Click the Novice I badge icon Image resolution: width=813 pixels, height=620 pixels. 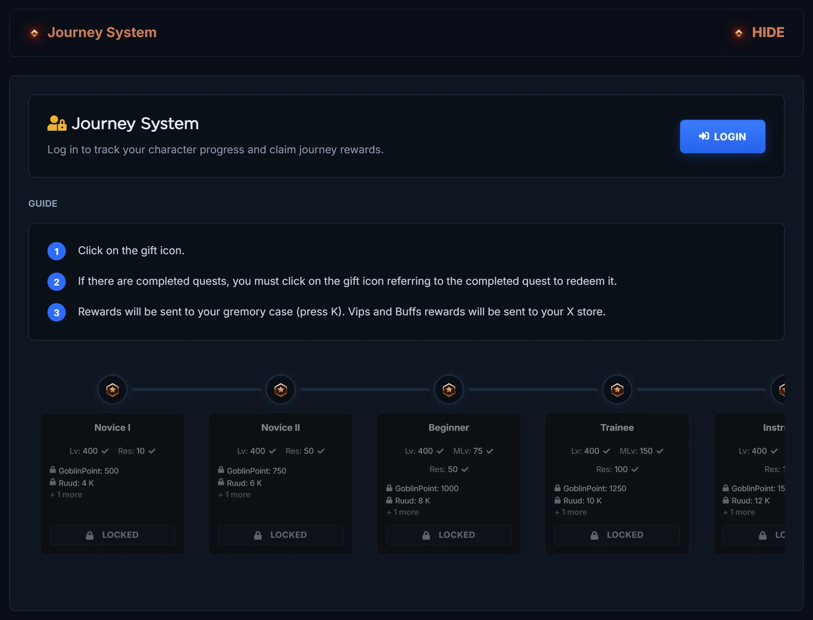coord(113,390)
